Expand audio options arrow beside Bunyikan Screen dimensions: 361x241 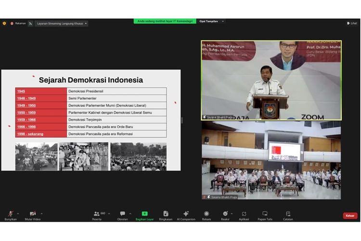(18, 213)
